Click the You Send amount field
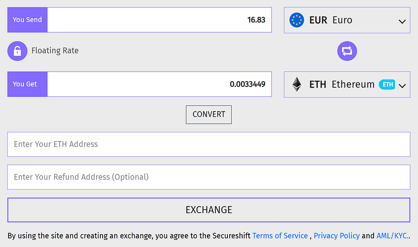 (159, 20)
